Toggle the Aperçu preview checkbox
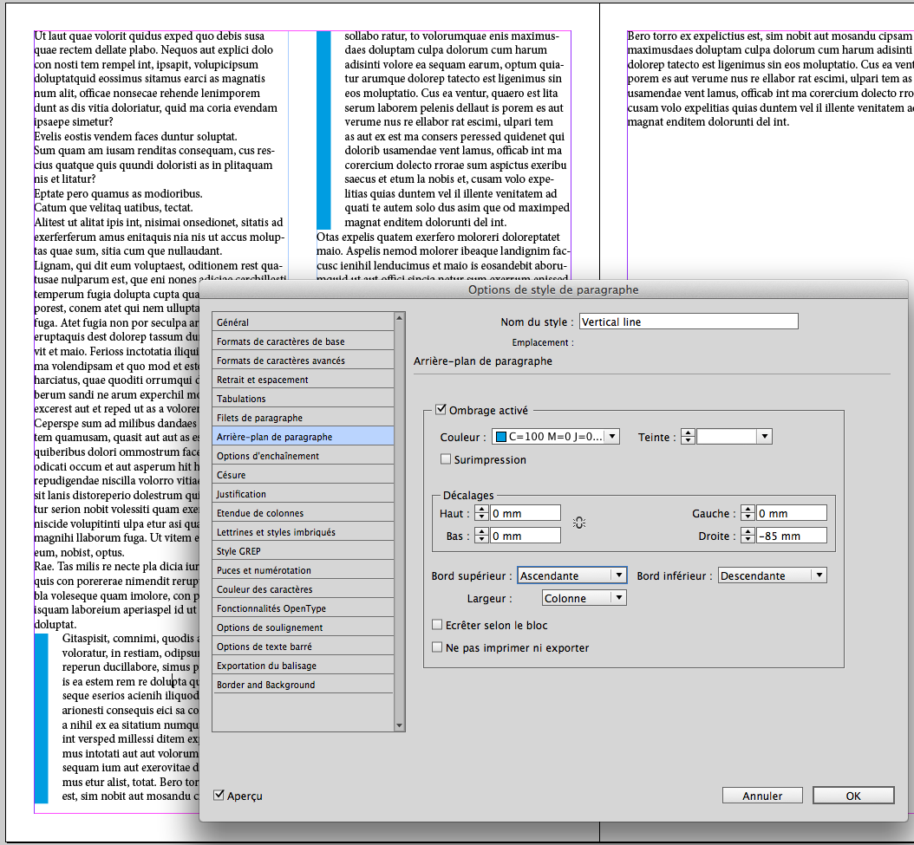This screenshot has width=914, height=845. (219, 796)
